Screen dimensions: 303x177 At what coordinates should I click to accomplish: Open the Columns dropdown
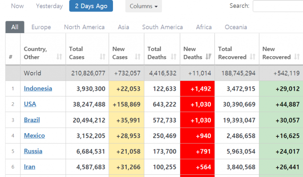pyautogui.click(x=144, y=6)
